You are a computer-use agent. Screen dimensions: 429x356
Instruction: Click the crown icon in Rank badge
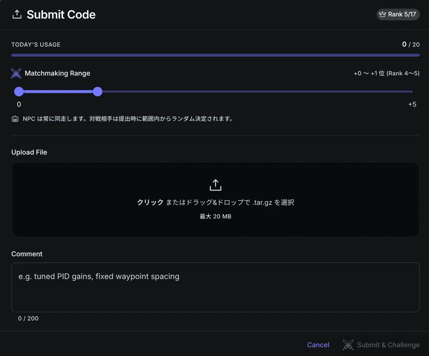point(382,14)
